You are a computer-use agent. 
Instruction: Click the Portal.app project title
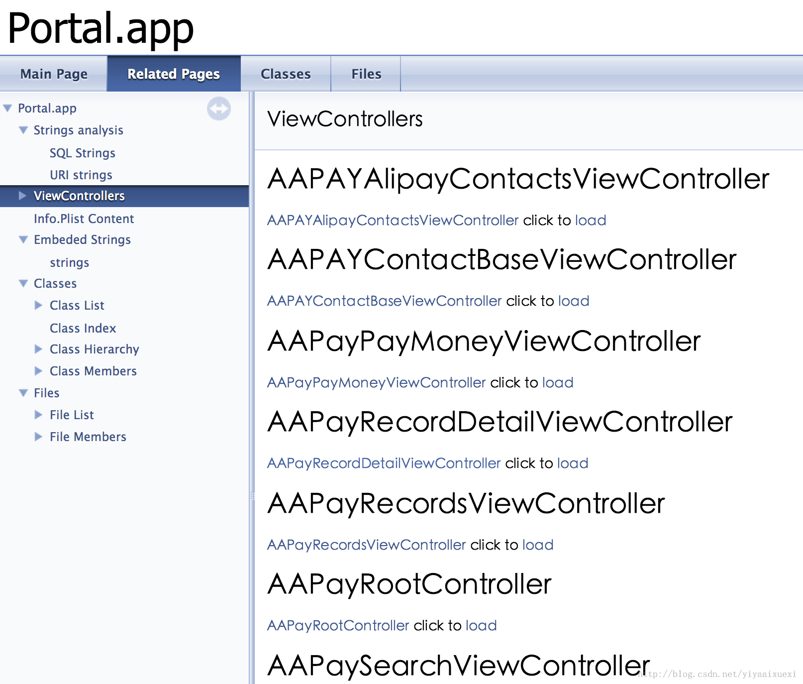point(101,29)
